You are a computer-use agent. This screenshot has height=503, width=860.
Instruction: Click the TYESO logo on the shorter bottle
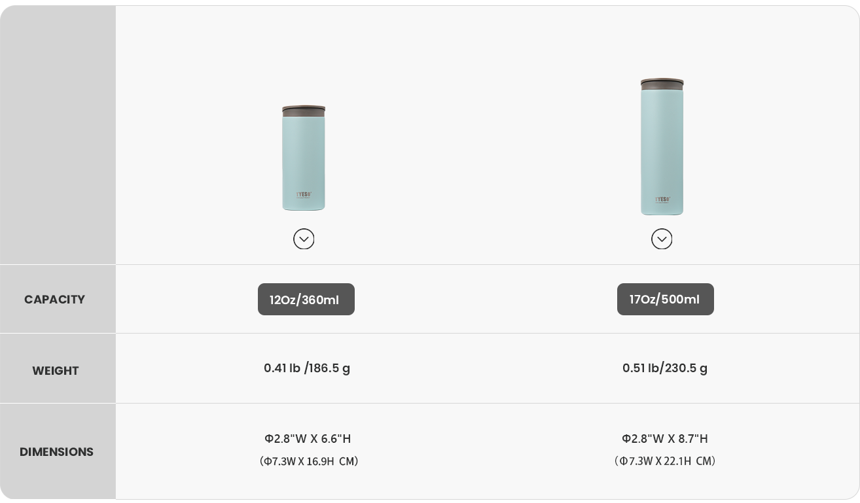304,195
